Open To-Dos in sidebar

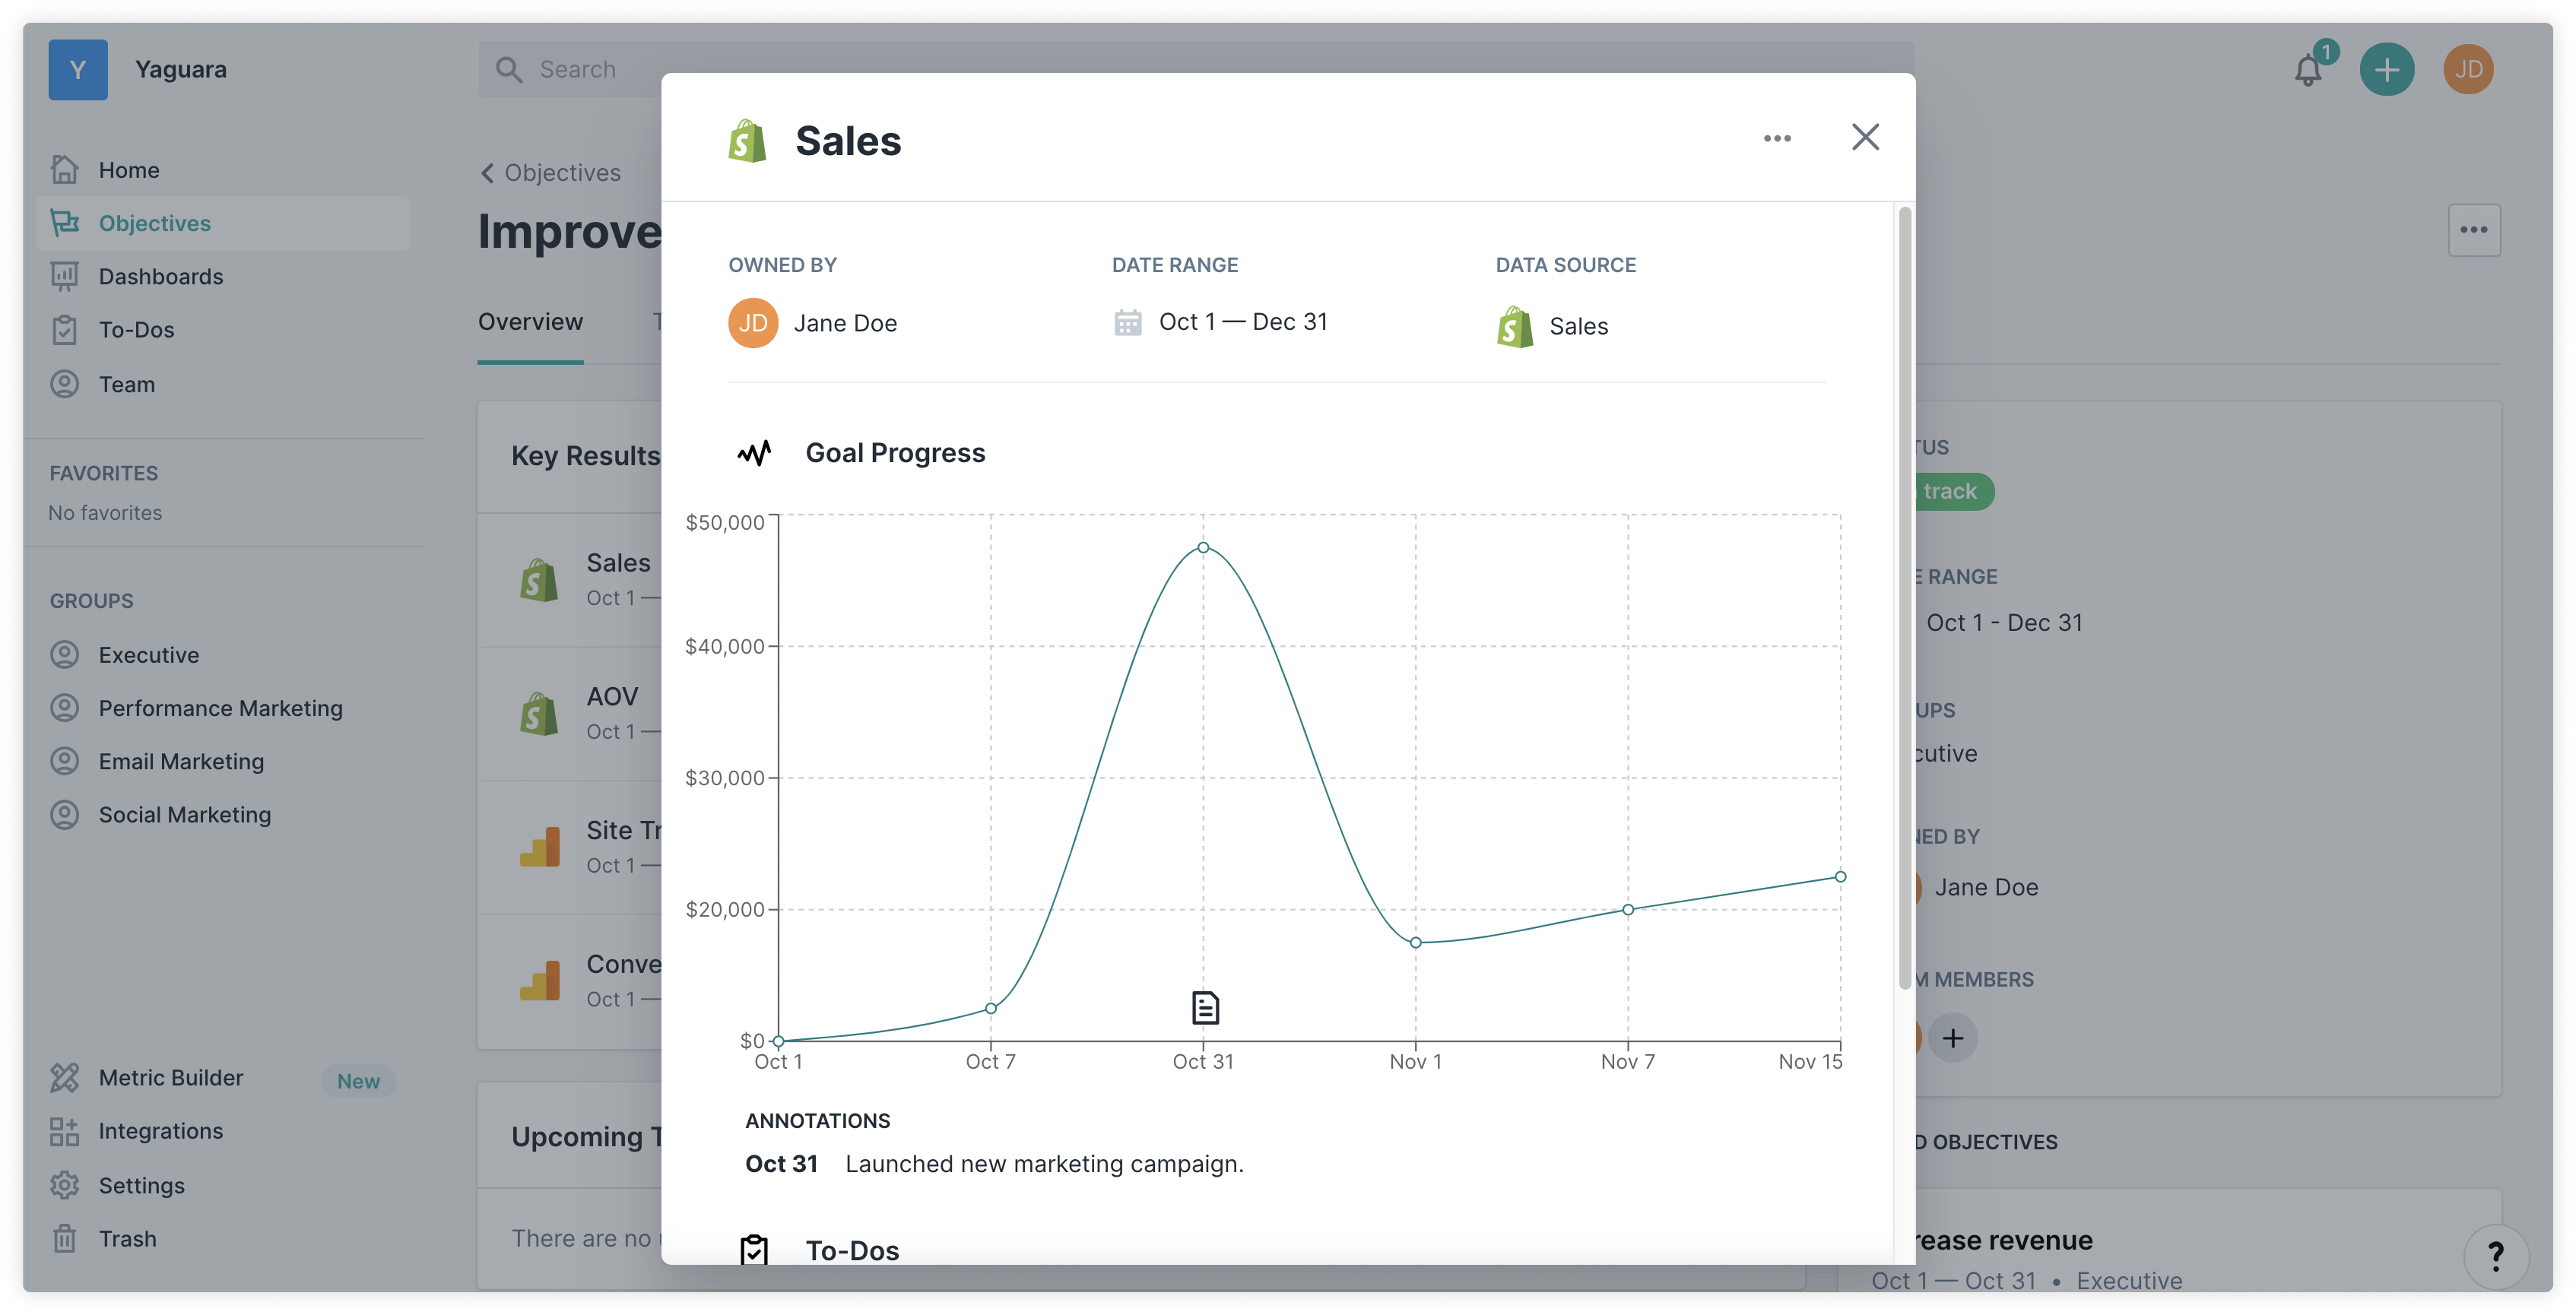[x=136, y=330]
